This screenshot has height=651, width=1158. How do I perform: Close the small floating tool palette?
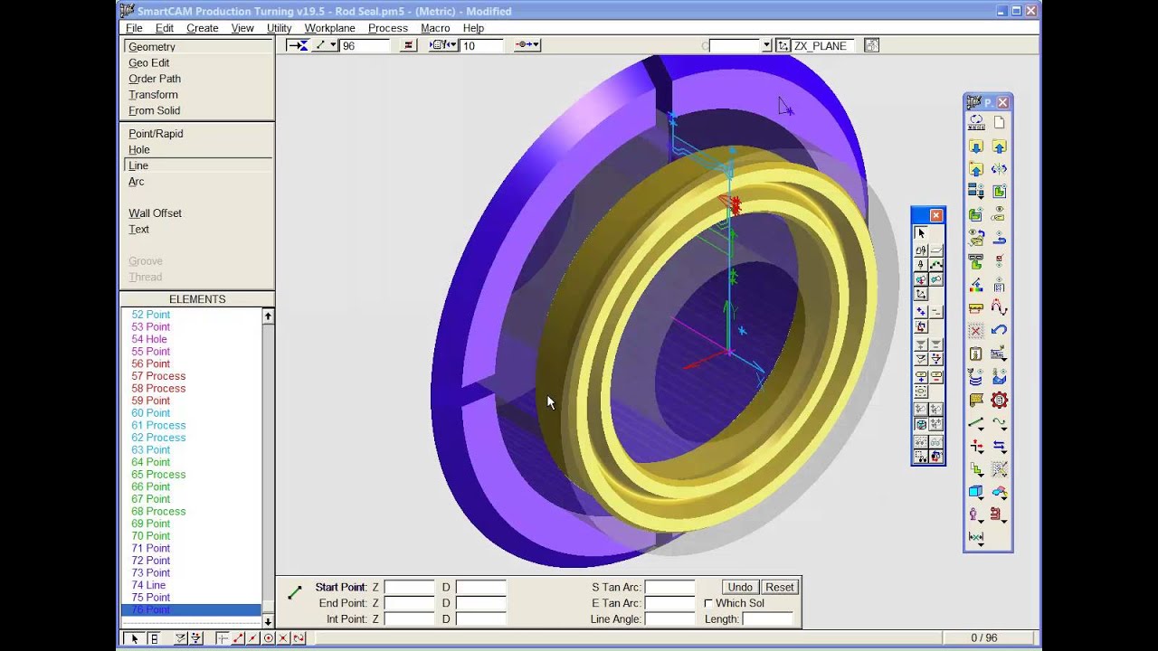[936, 215]
